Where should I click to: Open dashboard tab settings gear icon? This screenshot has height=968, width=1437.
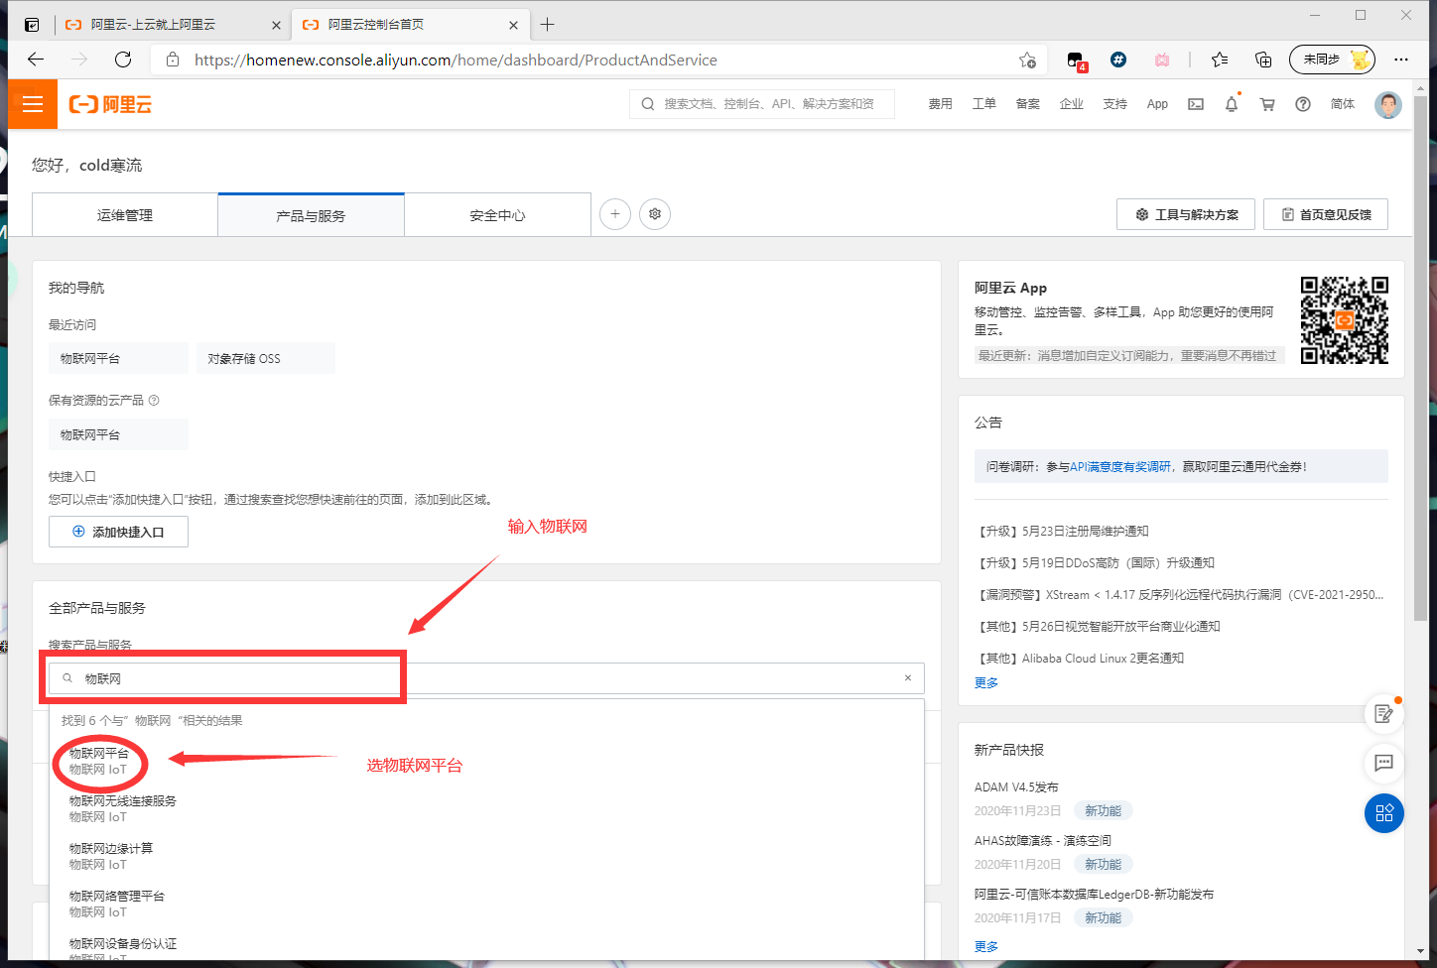coord(655,214)
